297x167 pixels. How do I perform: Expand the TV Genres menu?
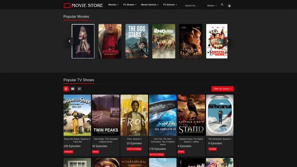(x=170, y=5)
